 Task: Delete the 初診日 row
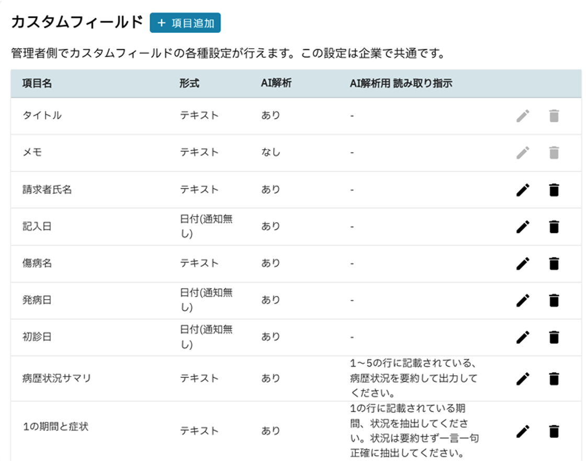click(554, 338)
